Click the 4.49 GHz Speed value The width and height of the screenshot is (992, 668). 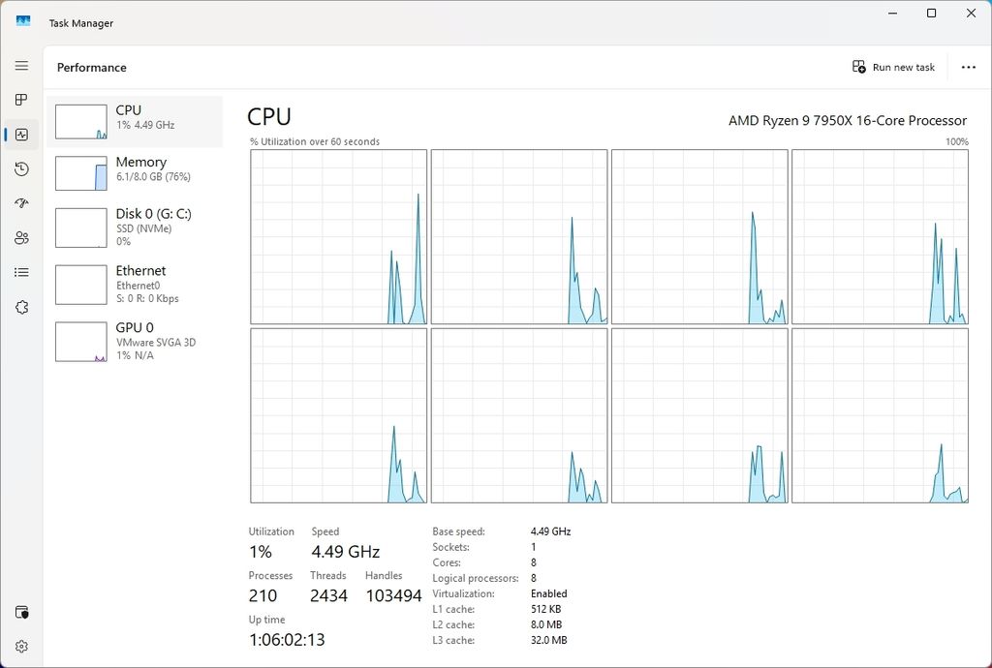tap(346, 552)
